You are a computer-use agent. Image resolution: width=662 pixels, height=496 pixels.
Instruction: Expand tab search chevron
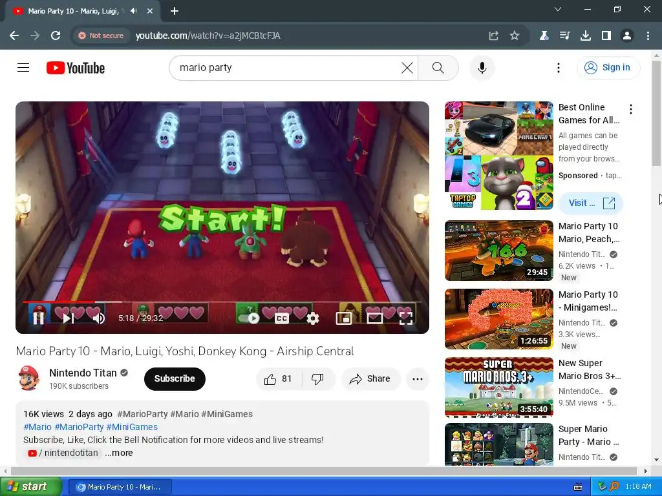(x=558, y=9)
